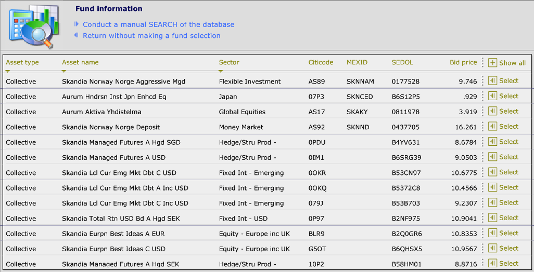Click the back arrow icon beside Return without making a fund selection
This screenshot has width=534, height=272.
(77, 35)
